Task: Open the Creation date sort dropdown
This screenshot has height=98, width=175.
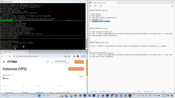Action: (8, 75)
